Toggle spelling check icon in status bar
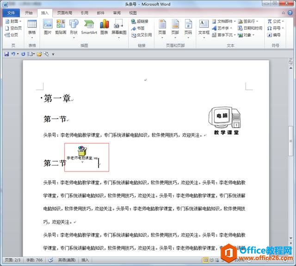 pos(50,260)
